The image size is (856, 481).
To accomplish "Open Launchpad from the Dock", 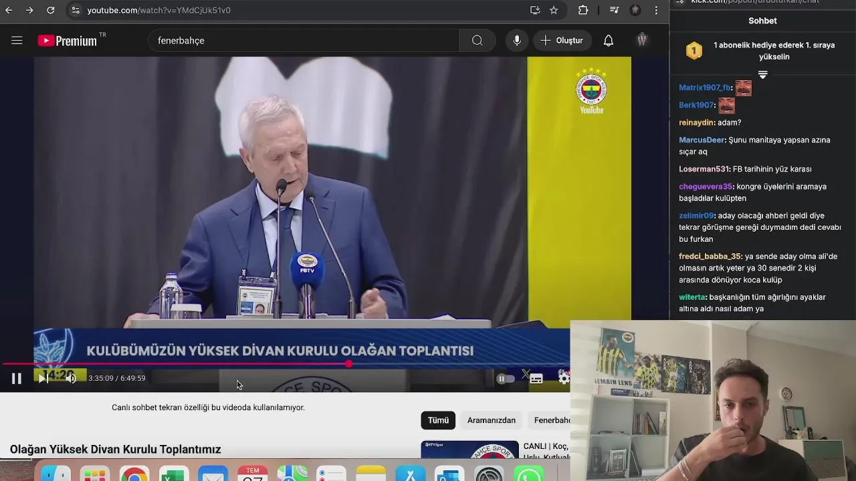I will 94,473.
